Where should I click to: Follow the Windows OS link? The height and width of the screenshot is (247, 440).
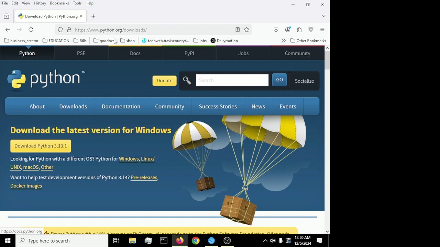click(x=129, y=159)
